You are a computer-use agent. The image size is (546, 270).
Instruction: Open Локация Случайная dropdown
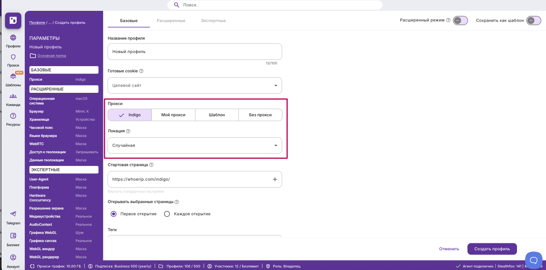point(195,145)
